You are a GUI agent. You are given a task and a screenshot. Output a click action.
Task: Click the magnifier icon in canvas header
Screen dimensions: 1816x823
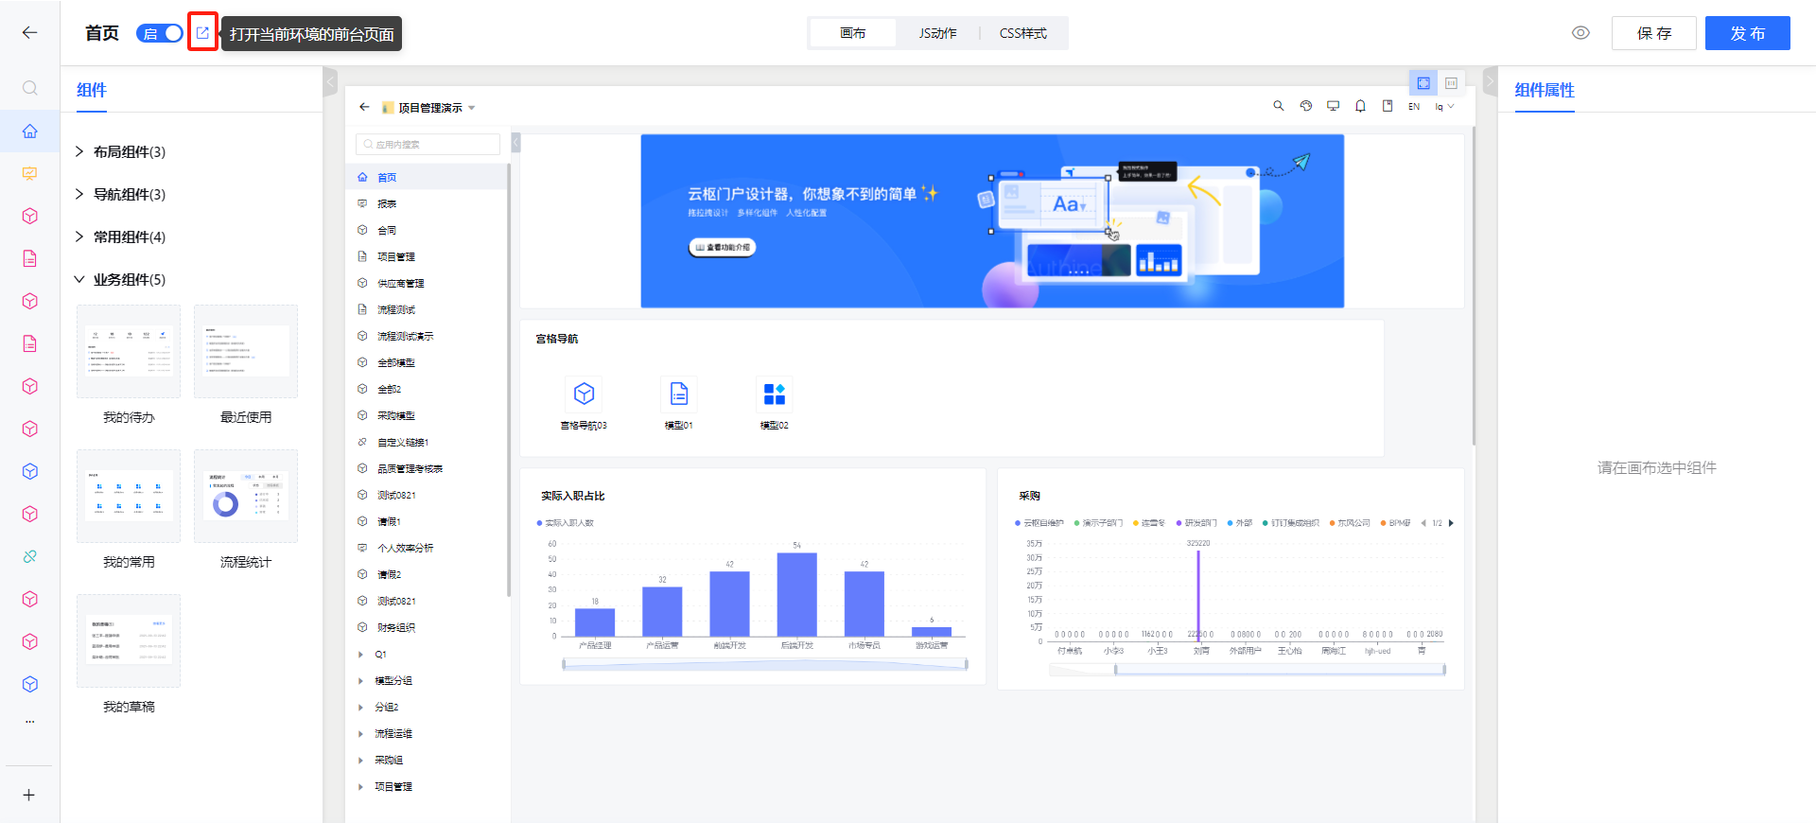(1279, 106)
